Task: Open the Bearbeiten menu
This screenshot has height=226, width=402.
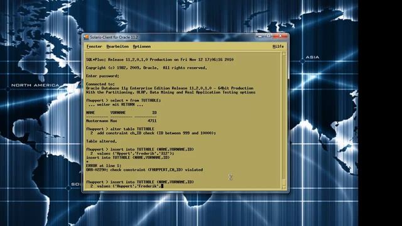Action: point(117,46)
